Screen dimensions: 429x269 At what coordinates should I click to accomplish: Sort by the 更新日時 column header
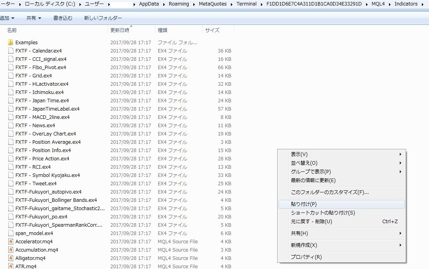(132, 30)
